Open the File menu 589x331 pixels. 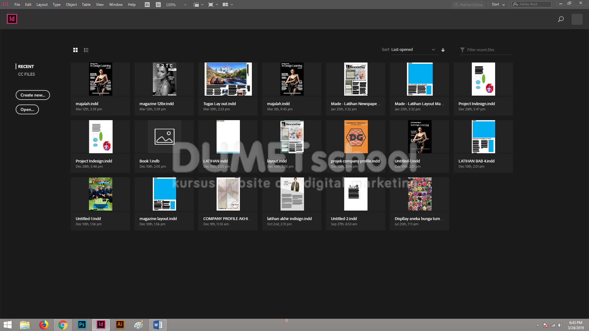[17, 5]
